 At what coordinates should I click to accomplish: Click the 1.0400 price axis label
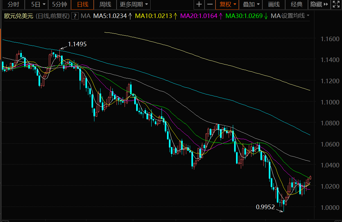330,165
